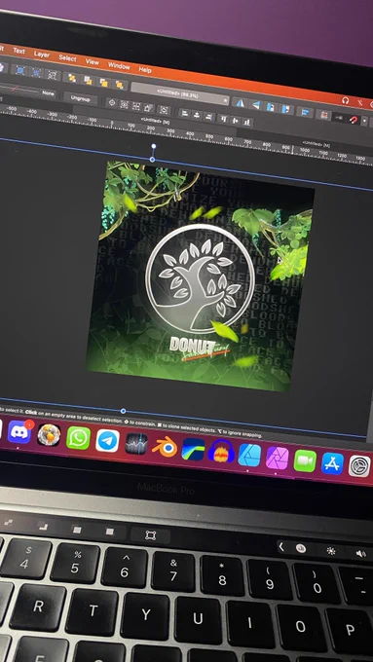Click the Flip Vertical icon
373x662 pixels.
coord(256,105)
